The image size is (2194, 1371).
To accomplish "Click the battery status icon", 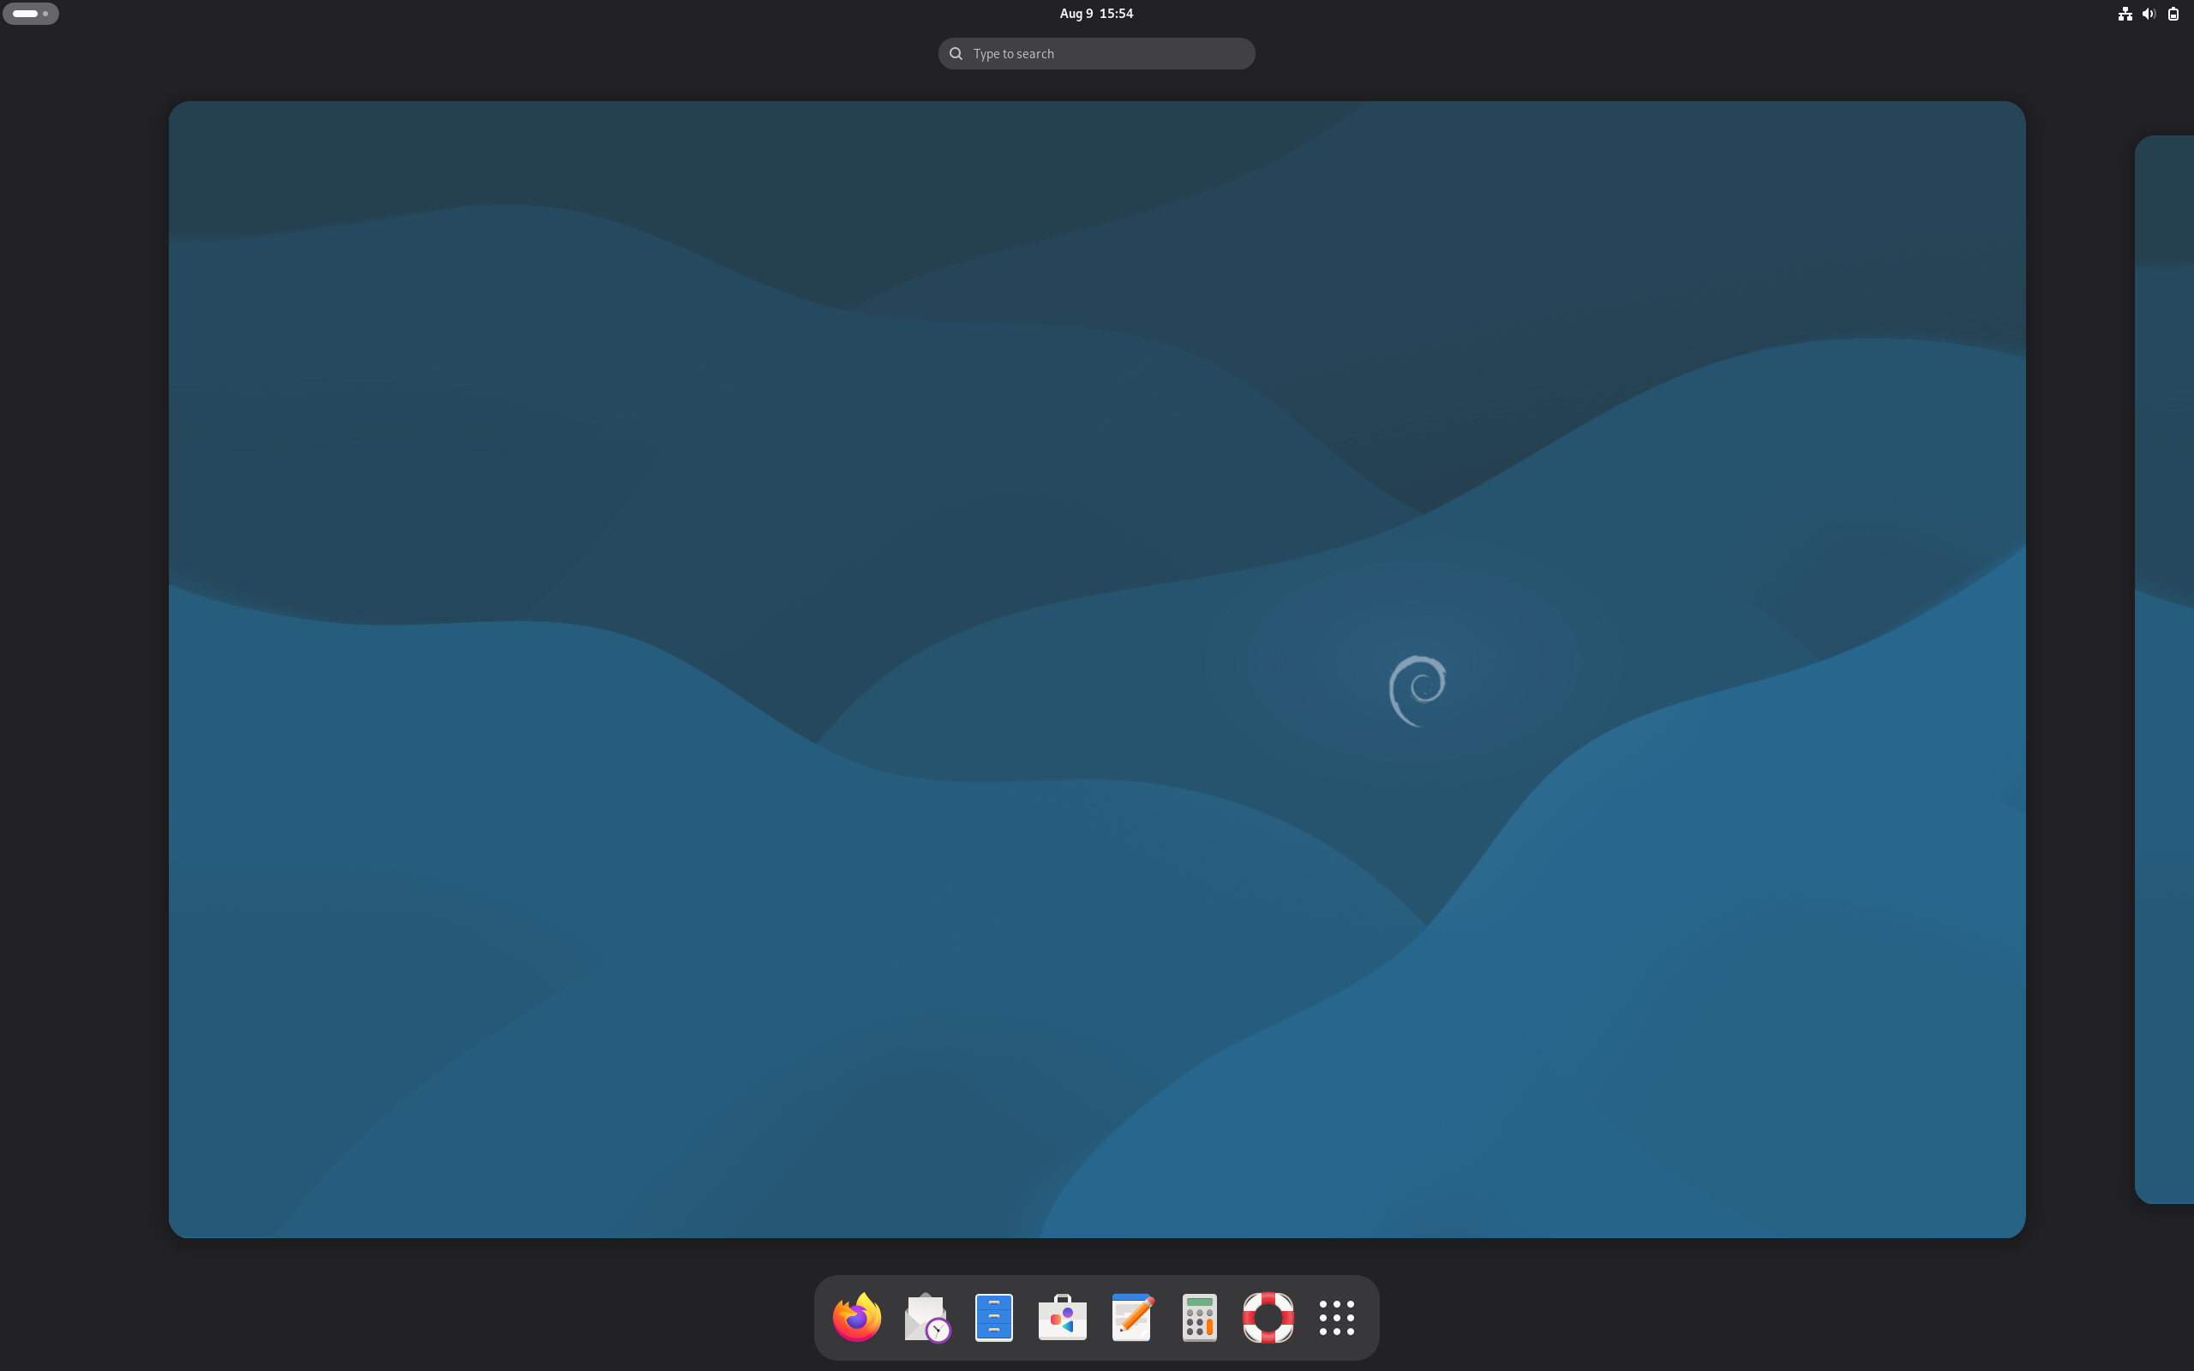I will pos(2173,13).
